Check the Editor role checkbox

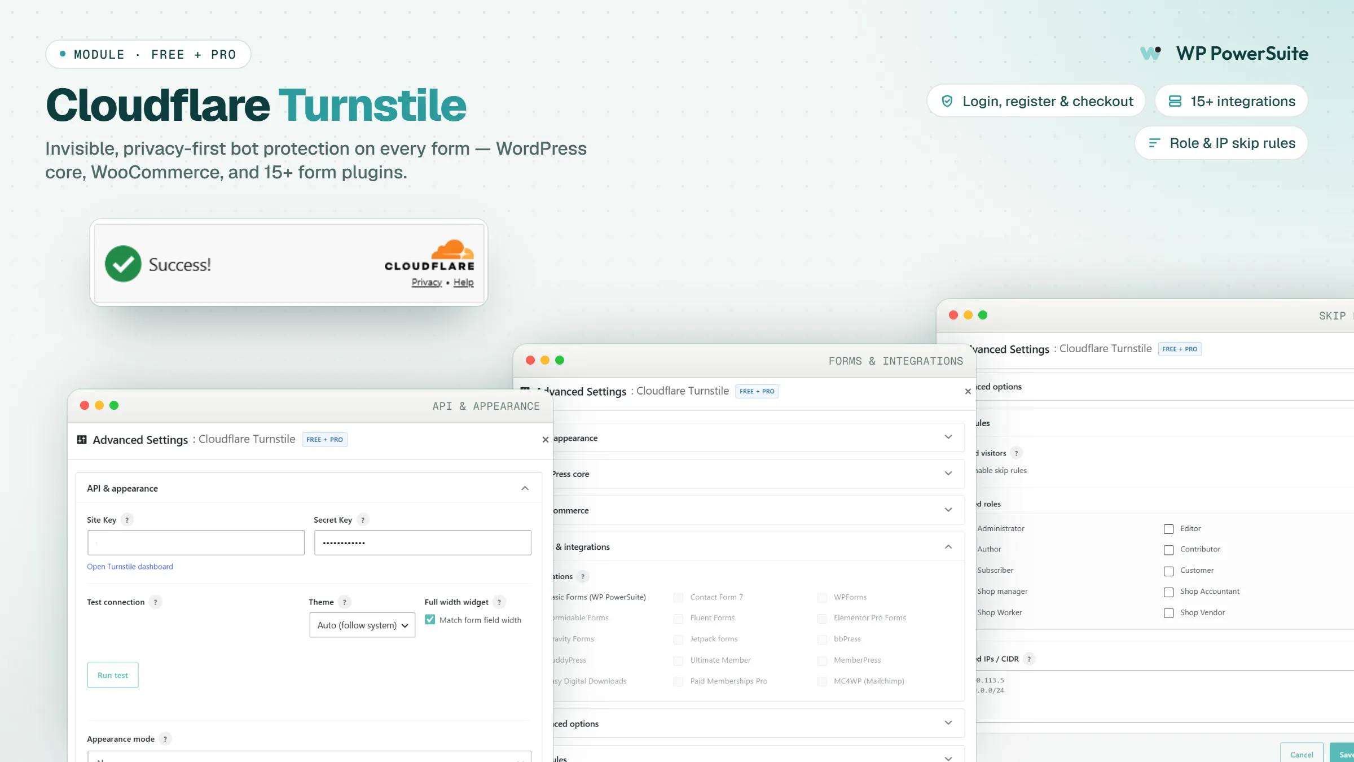pyautogui.click(x=1168, y=529)
